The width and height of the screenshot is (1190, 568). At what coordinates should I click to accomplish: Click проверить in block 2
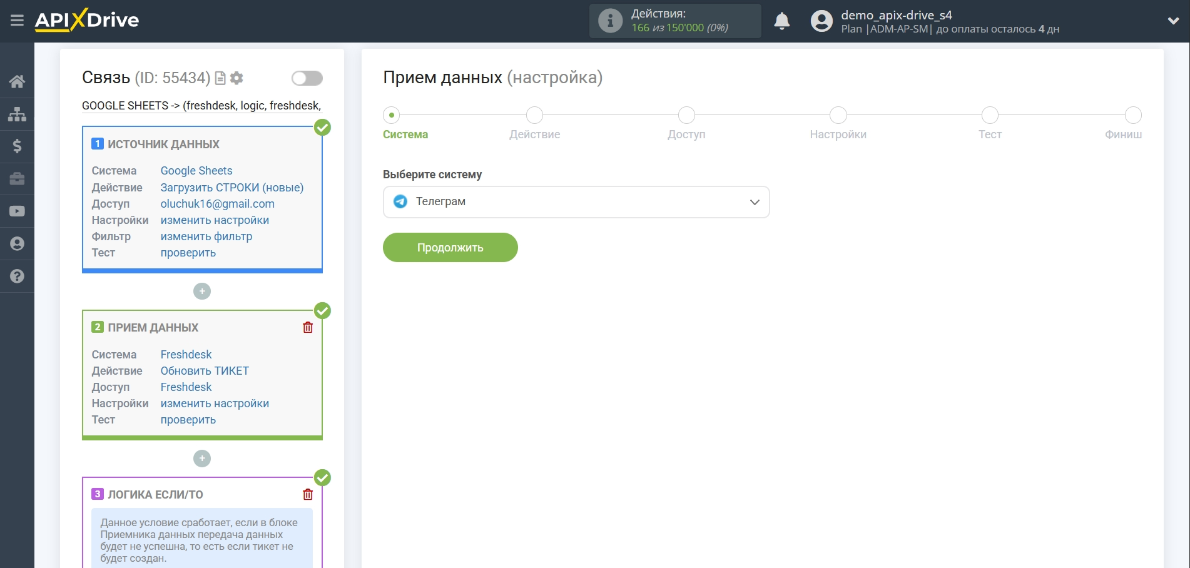pyautogui.click(x=188, y=420)
